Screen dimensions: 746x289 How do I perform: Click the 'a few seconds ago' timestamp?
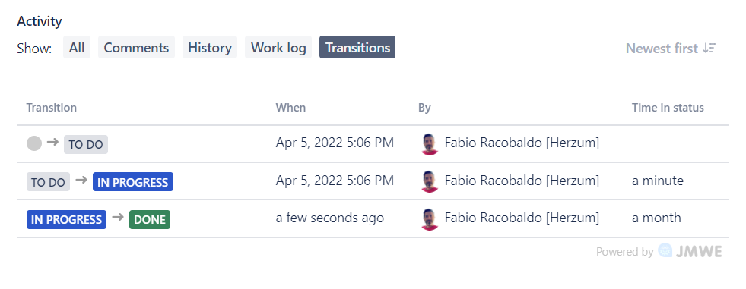point(330,218)
